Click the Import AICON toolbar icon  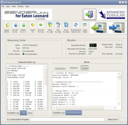(7, 25)
